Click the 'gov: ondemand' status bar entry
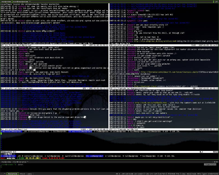Screen dimensions: 219x175 pyautogui.click(x=211, y=174)
